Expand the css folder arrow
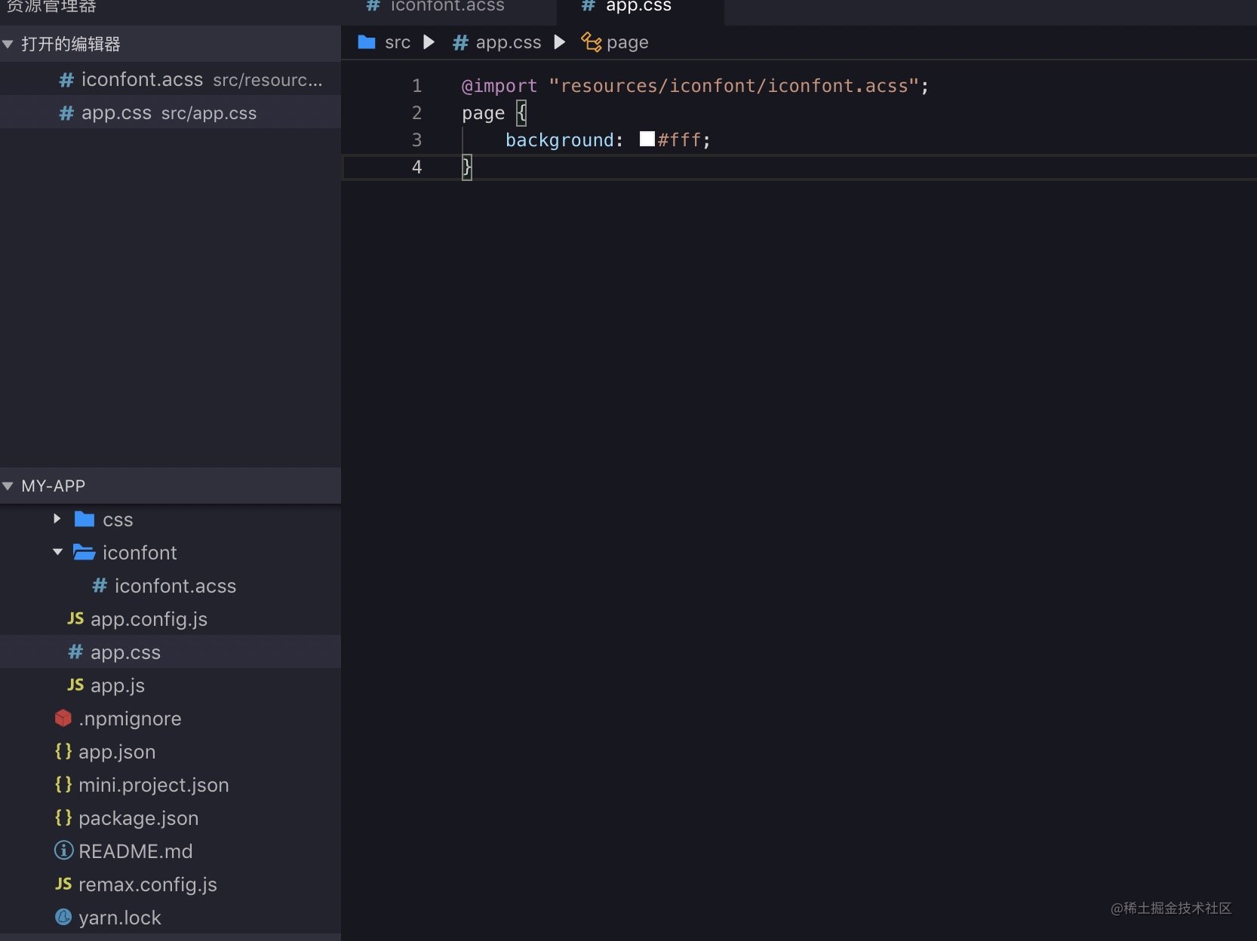Image resolution: width=1257 pixels, height=941 pixels. [57, 520]
